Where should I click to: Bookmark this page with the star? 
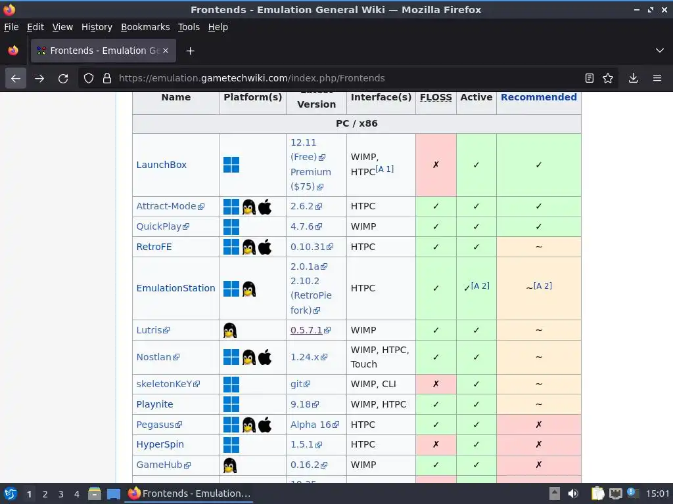[608, 78]
